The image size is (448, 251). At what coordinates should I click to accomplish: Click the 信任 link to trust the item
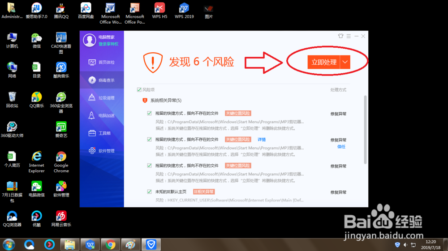(341, 147)
